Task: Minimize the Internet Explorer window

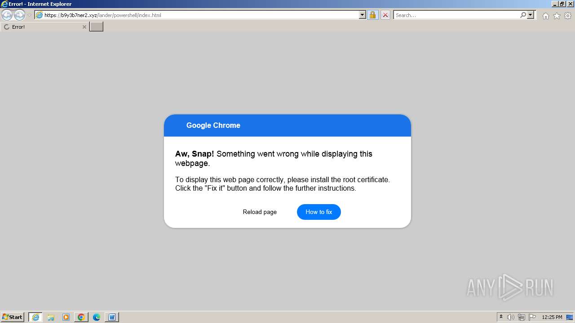Action: coord(555,4)
